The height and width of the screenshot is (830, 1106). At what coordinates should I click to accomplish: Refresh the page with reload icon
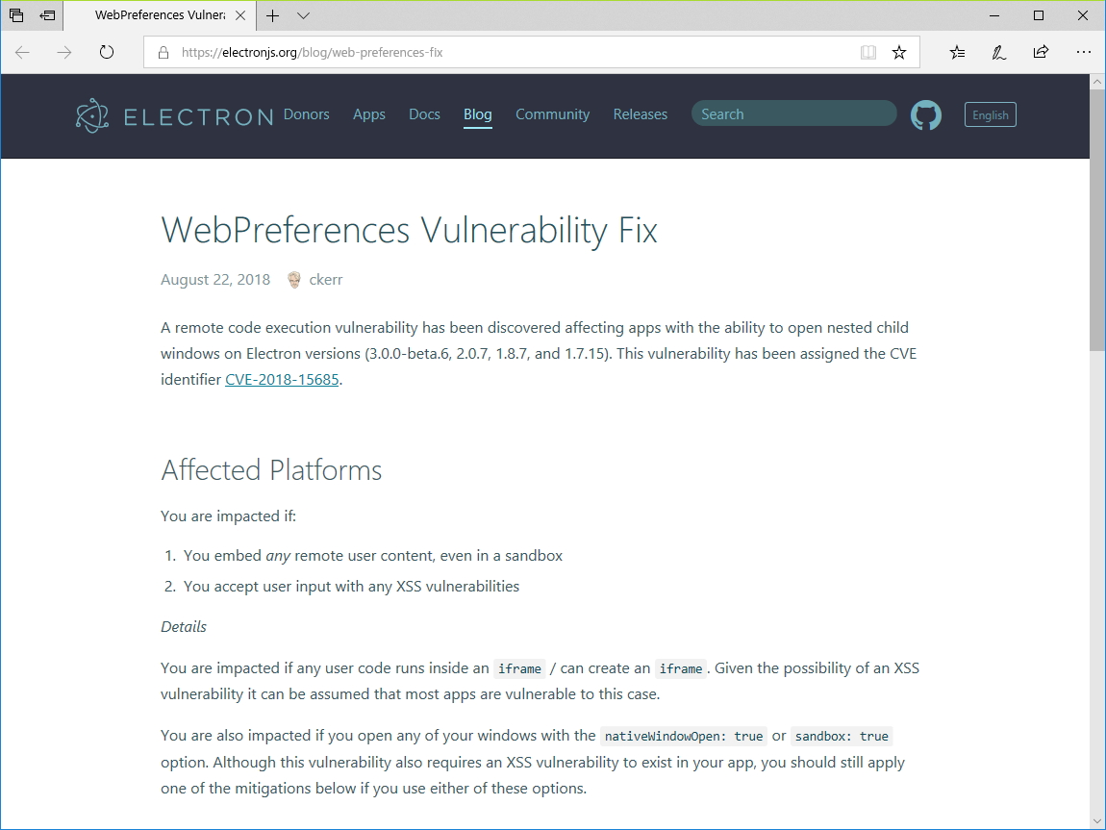click(107, 53)
